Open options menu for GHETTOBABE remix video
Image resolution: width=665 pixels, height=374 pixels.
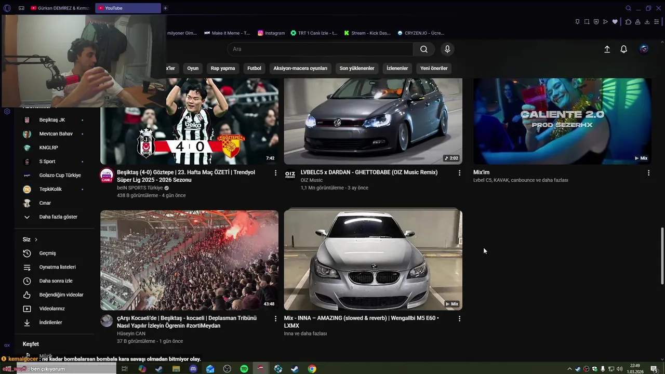tap(459, 173)
